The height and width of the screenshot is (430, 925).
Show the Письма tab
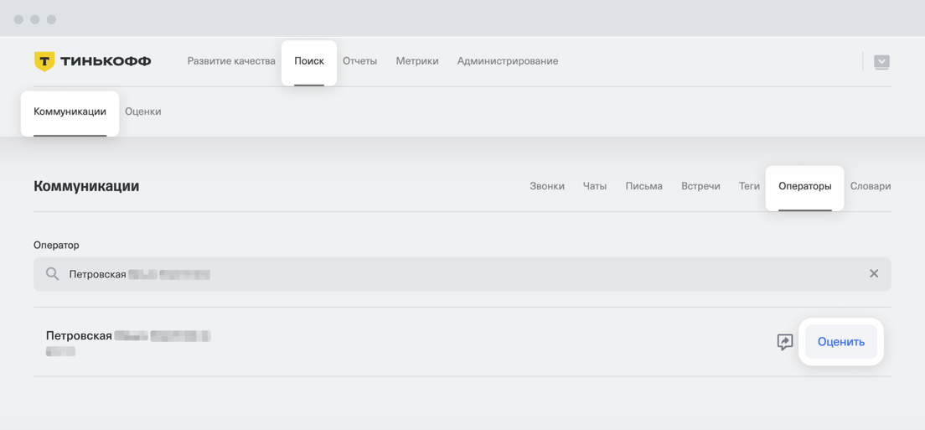point(643,186)
